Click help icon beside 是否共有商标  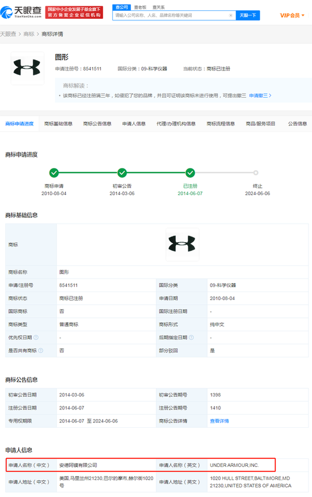41,350
